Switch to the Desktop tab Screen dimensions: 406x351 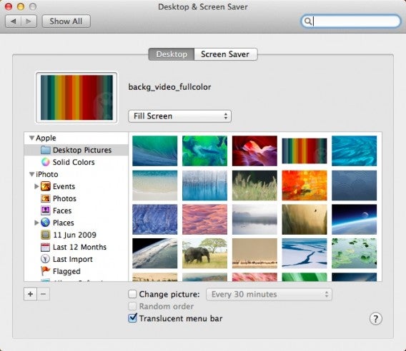point(172,54)
